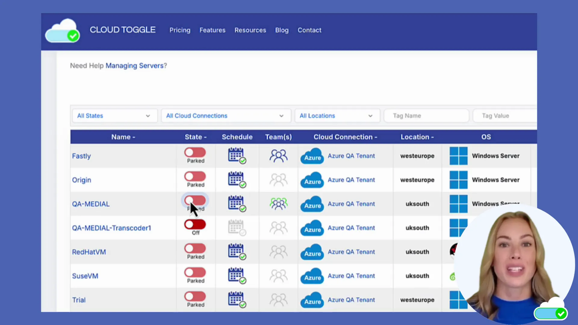Expand the All Cloud Connections dropdown

[226, 116]
